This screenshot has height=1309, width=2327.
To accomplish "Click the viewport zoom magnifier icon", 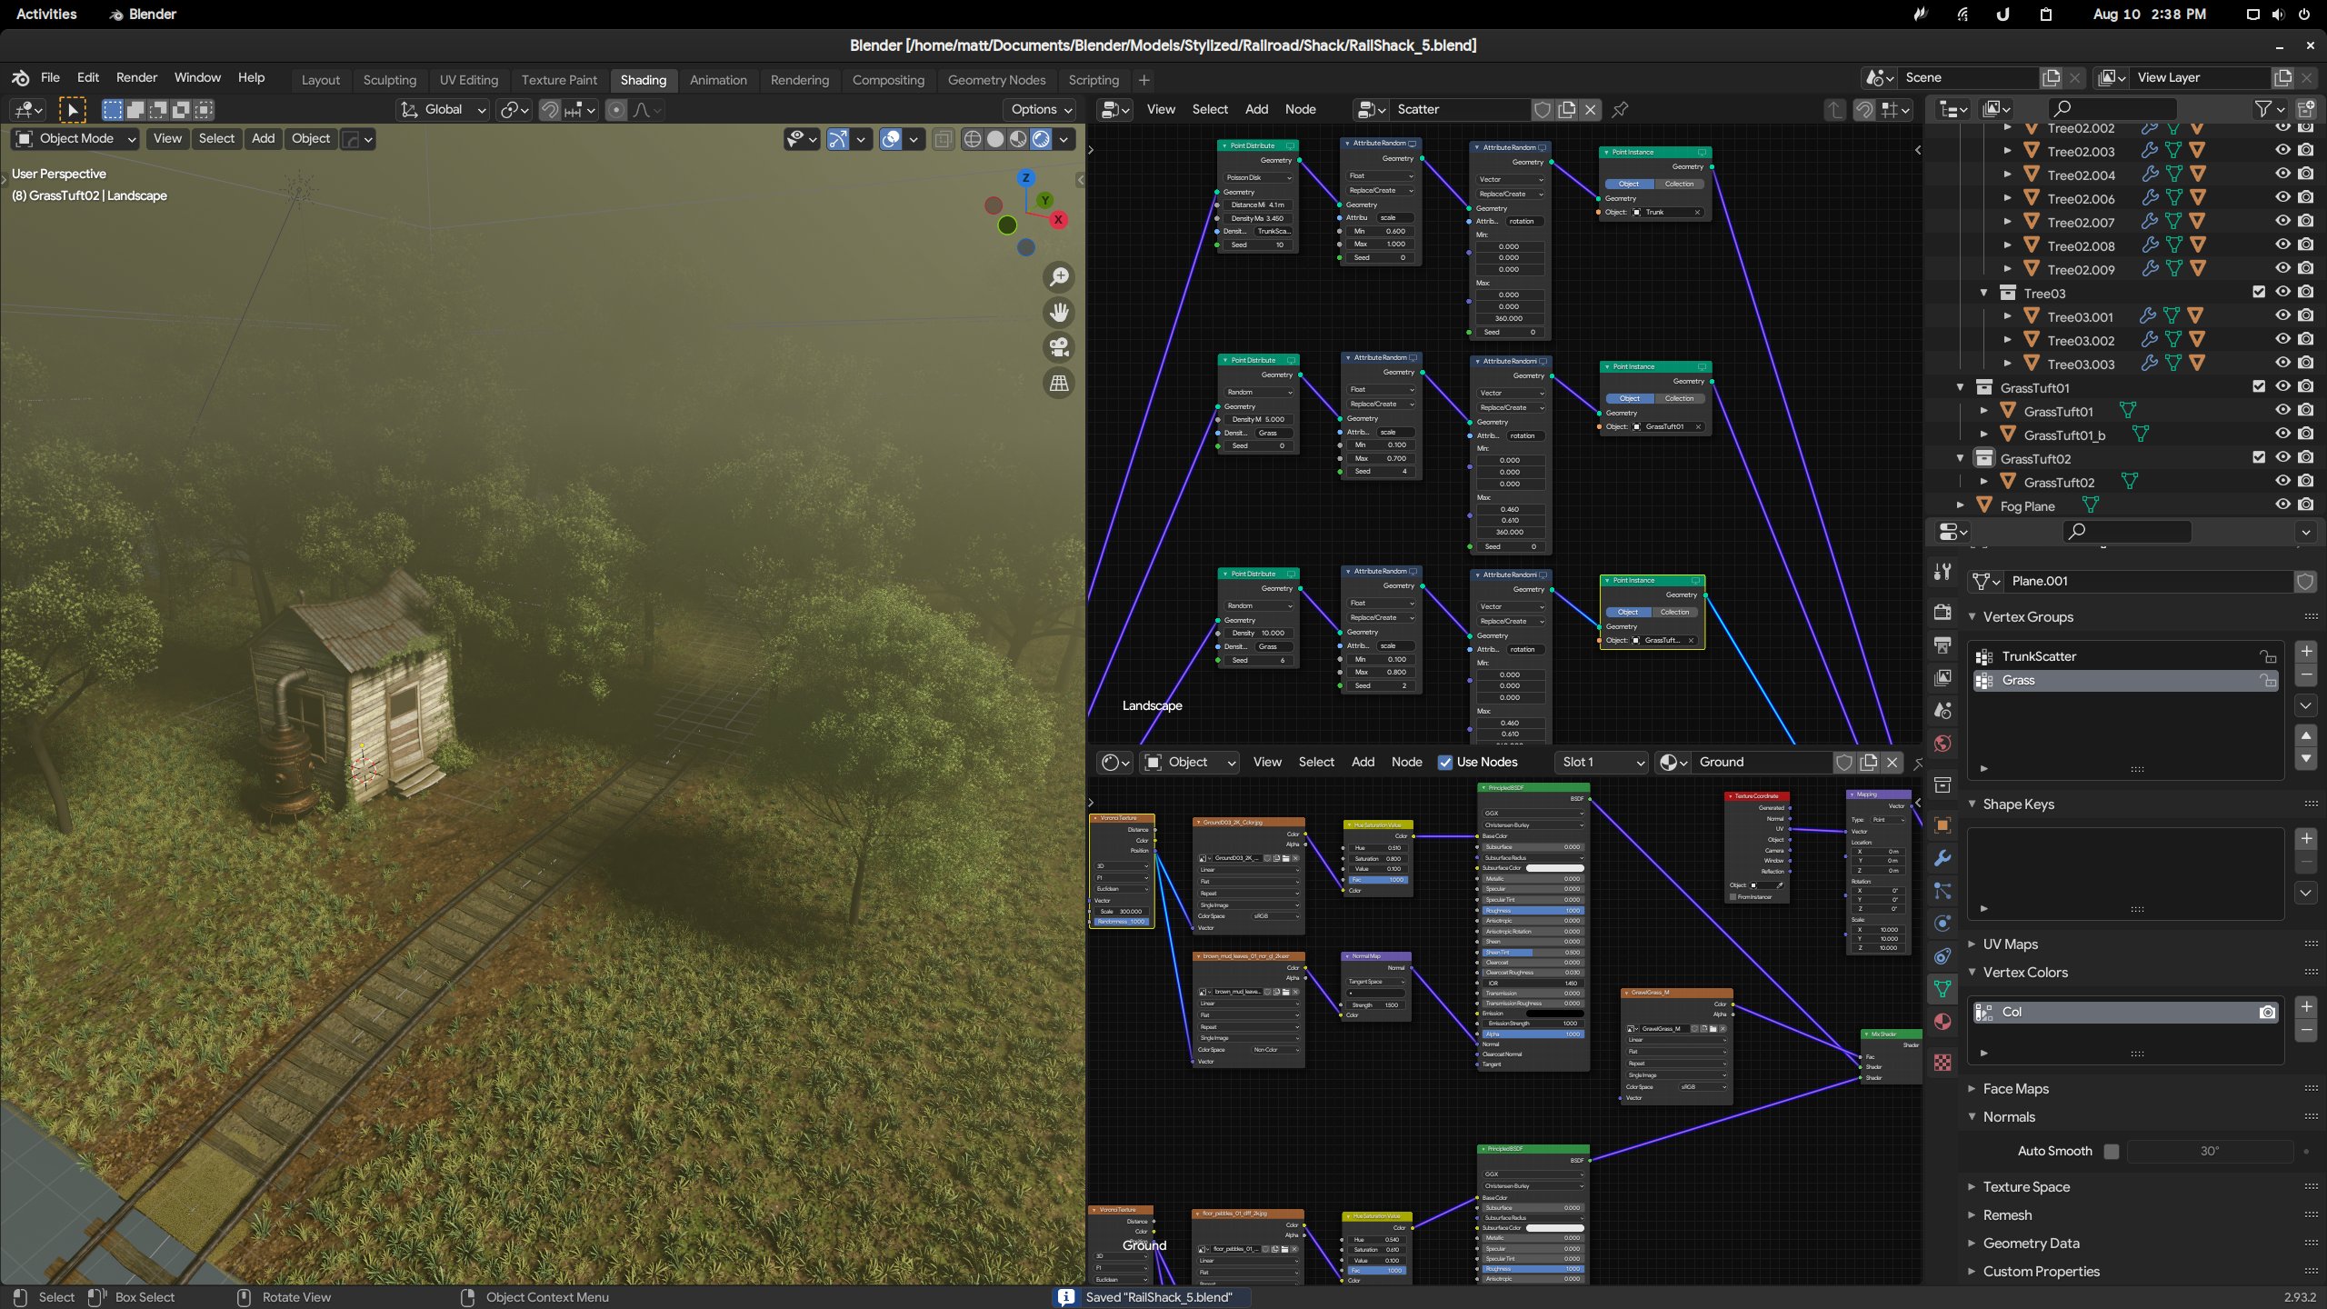I will [x=1059, y=276].
